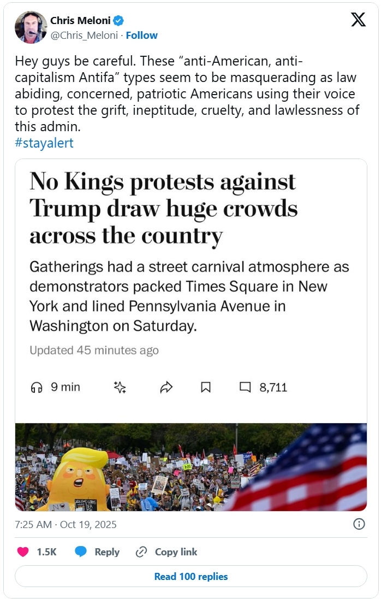Follow Chris Meloni's account
The image size is (381, 604).
pos(142,36)
